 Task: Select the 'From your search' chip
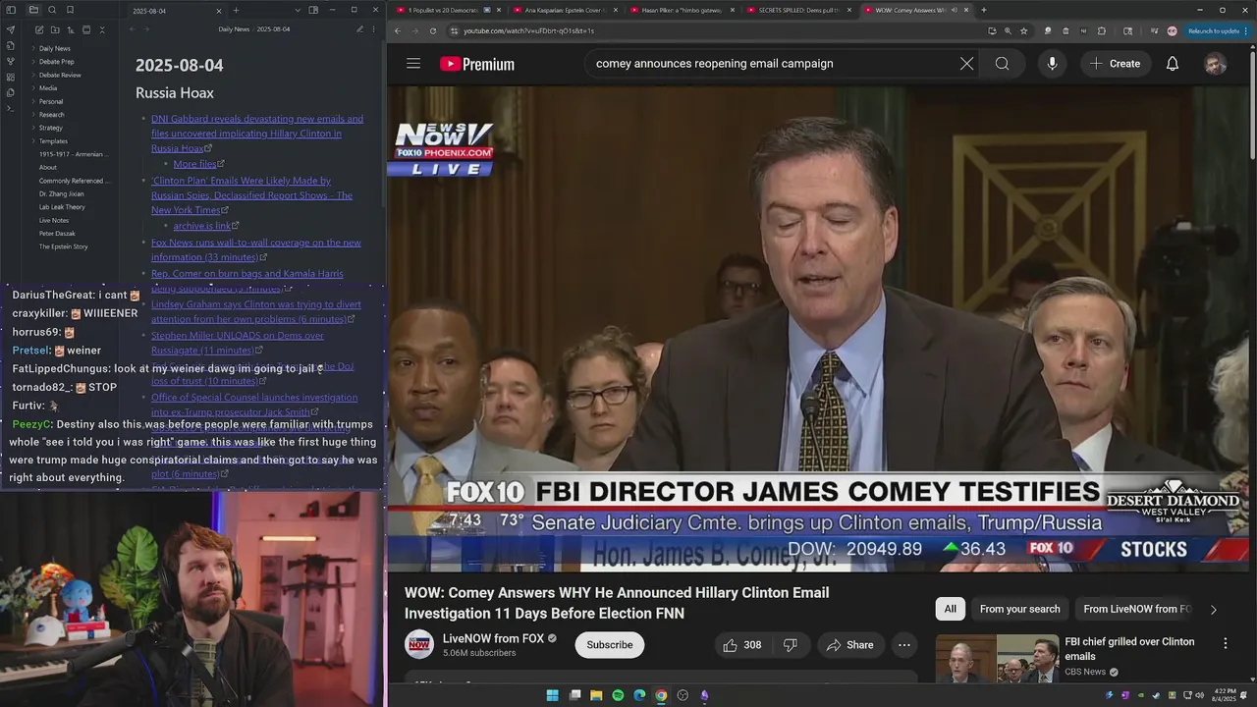pos(1019,609)
